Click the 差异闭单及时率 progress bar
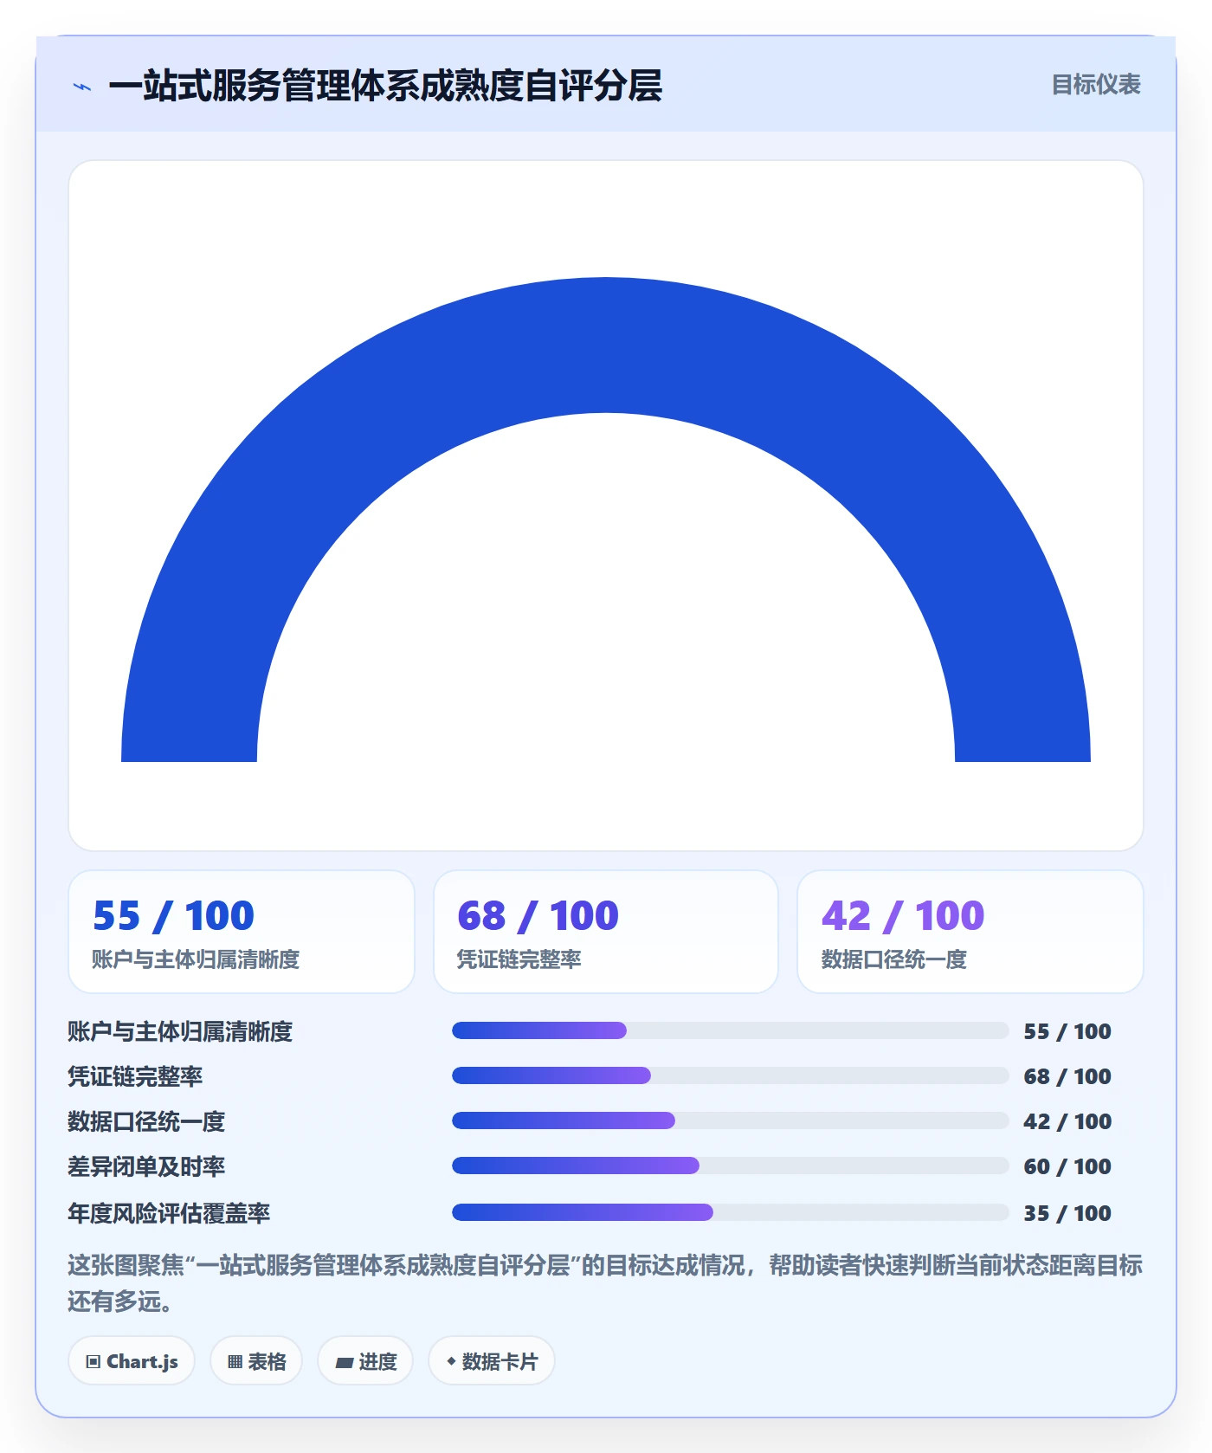 coord(731,1166)
